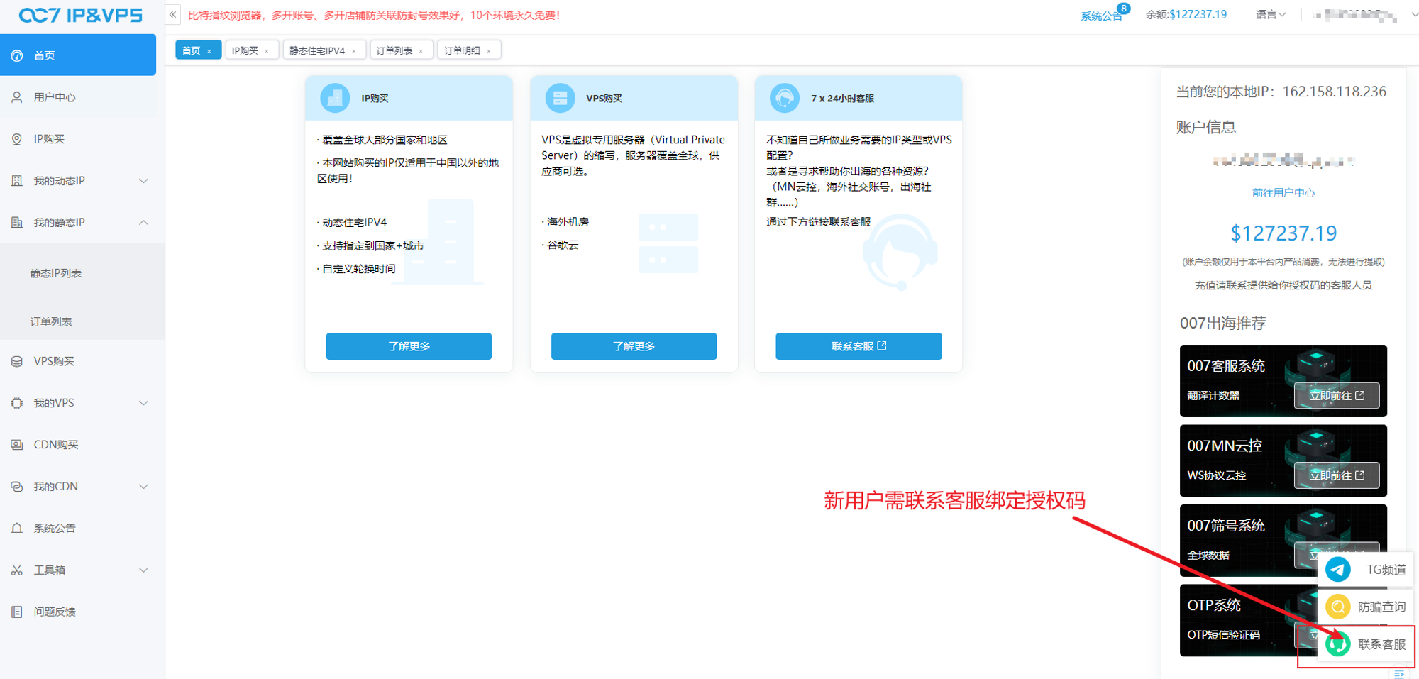Click the Telegram icon next to TG频道
Screen dimensions: 1419x679
coord(1337,568)
